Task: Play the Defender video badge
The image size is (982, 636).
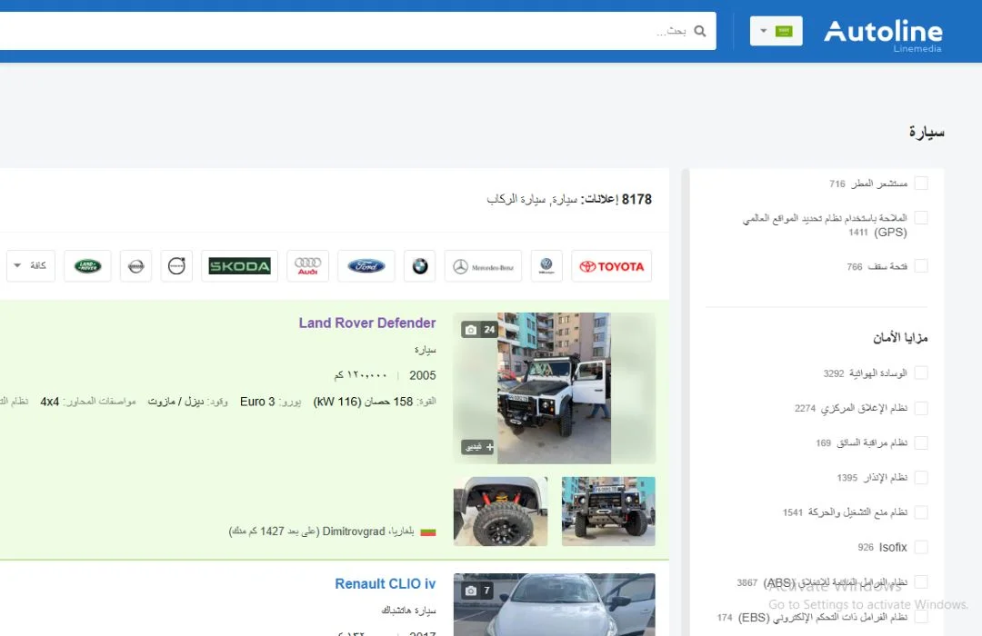Action: coord(476,447)
